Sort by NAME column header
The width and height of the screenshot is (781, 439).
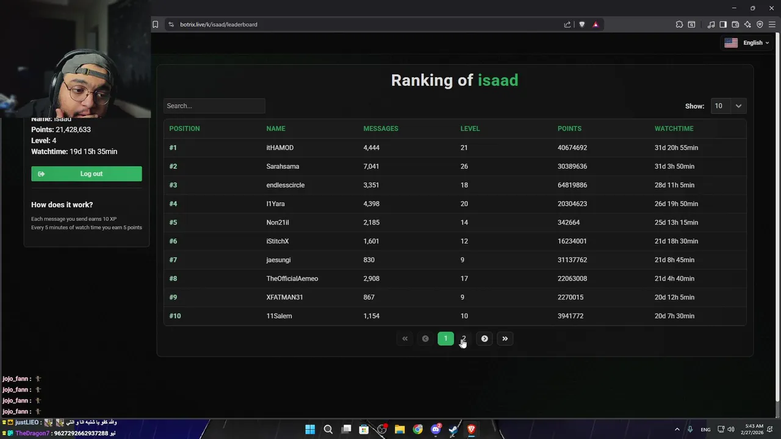coord(276,129)
